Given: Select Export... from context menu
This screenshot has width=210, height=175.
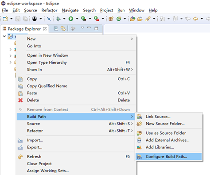Looking at the screenshot, I should (x=76, y=148).
